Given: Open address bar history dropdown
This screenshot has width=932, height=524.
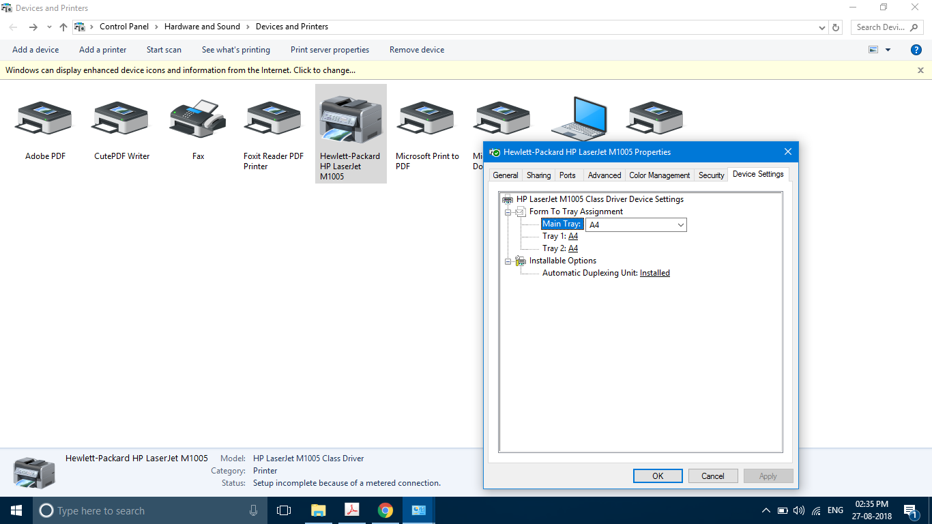Looking at the screenshot, I should click(x=821, y=27).
